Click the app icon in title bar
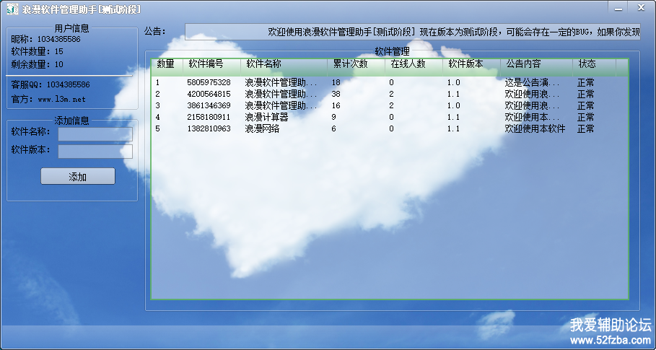Image resolution: width=656 pixels, height=350 pixels. [12, 9]
